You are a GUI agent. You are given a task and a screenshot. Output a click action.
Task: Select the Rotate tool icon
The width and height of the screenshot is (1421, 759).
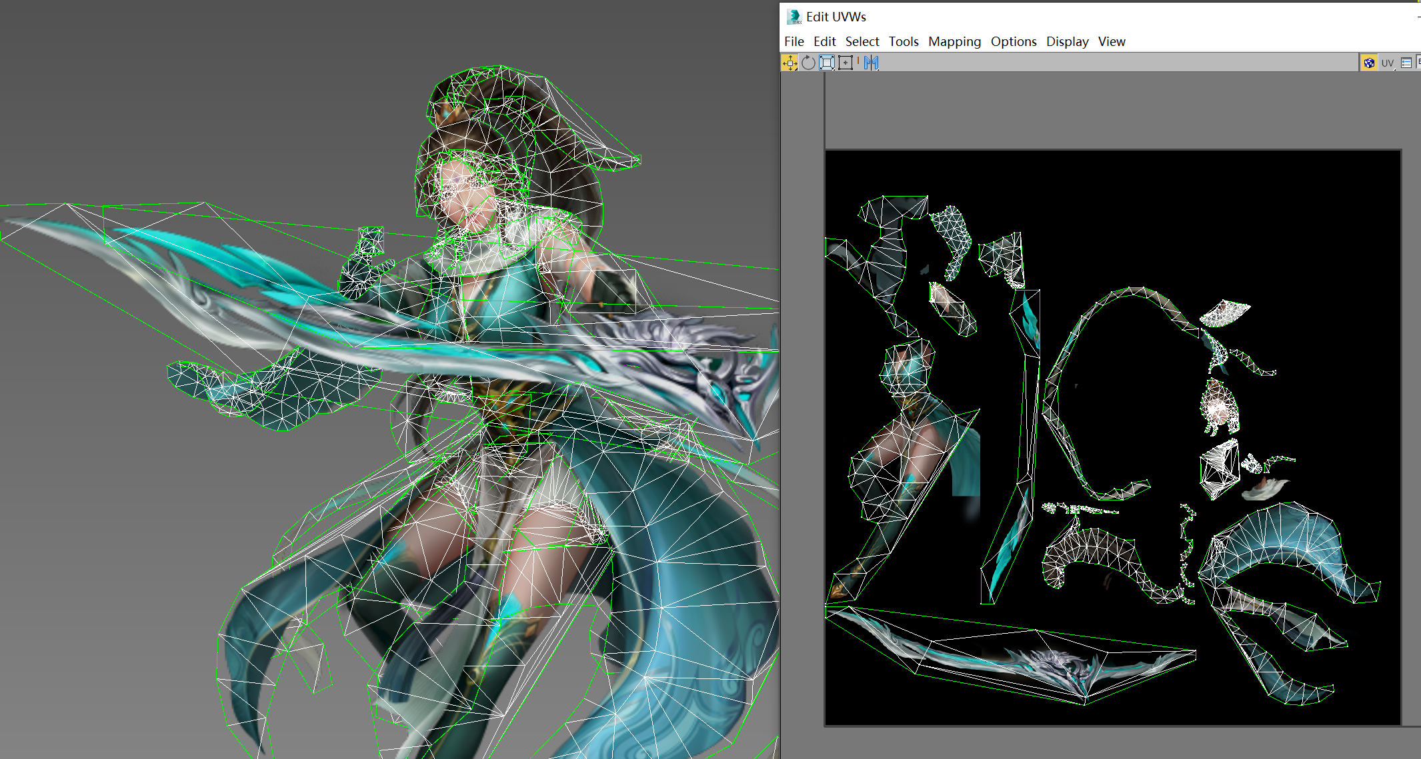pos(808,63)
